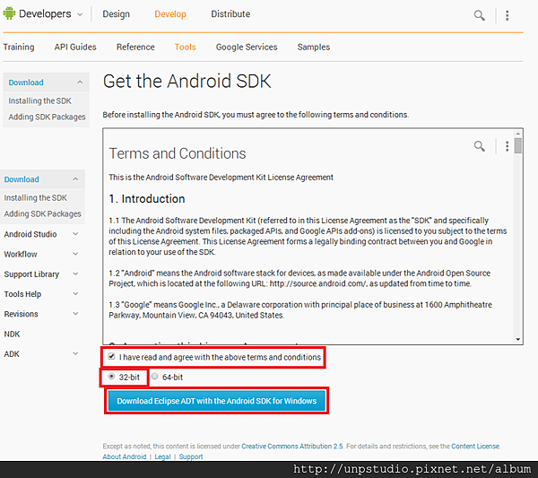
Task: Click the upper Download sidebar heading
Action: (x=26, y=83)
